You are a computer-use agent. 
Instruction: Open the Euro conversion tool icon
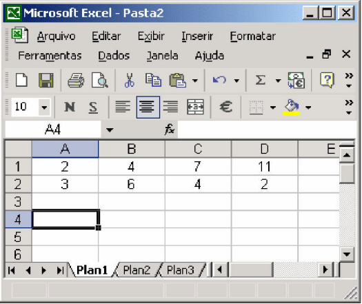pos(296,81)
